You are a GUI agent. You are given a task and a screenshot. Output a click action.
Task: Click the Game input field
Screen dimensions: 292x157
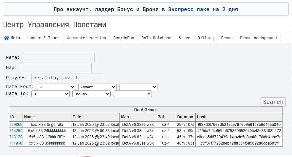59,58
